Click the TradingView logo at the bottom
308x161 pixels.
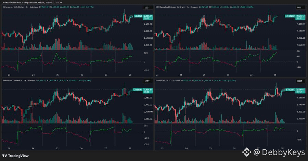[x=15, y=156]
